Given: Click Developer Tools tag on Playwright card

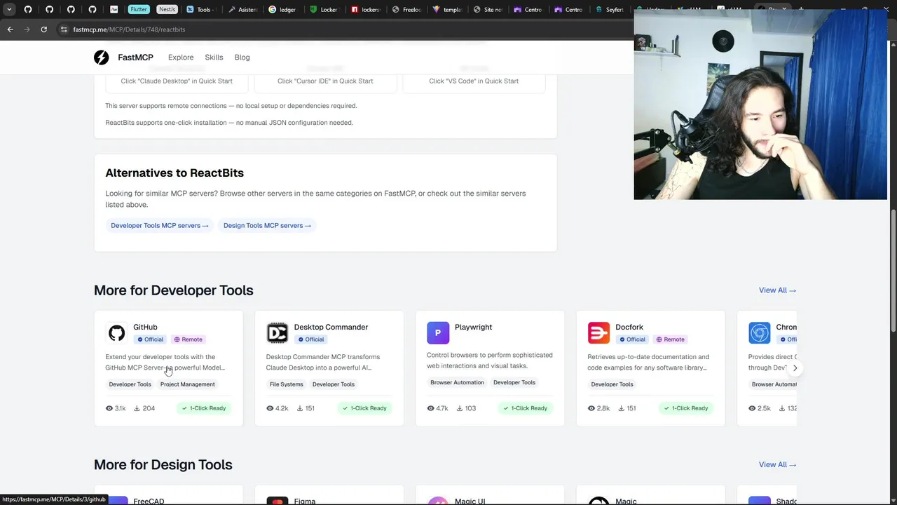Looking at the screenshot, I should tap(514, 383).
